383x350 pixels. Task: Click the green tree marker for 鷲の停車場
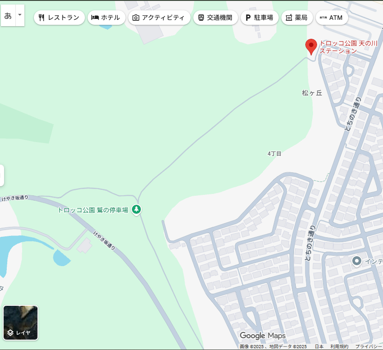point(136,210)
